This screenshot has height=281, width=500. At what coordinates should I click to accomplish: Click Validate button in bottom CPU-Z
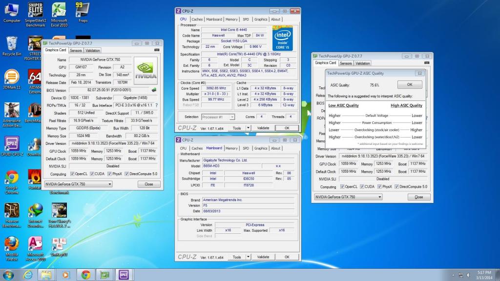pos(263,257)
